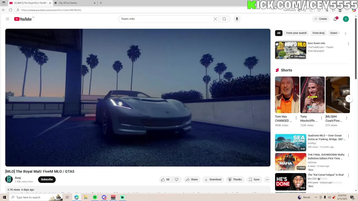
Task: Run search with the magnifier button
Action: [x=224, y=19]
